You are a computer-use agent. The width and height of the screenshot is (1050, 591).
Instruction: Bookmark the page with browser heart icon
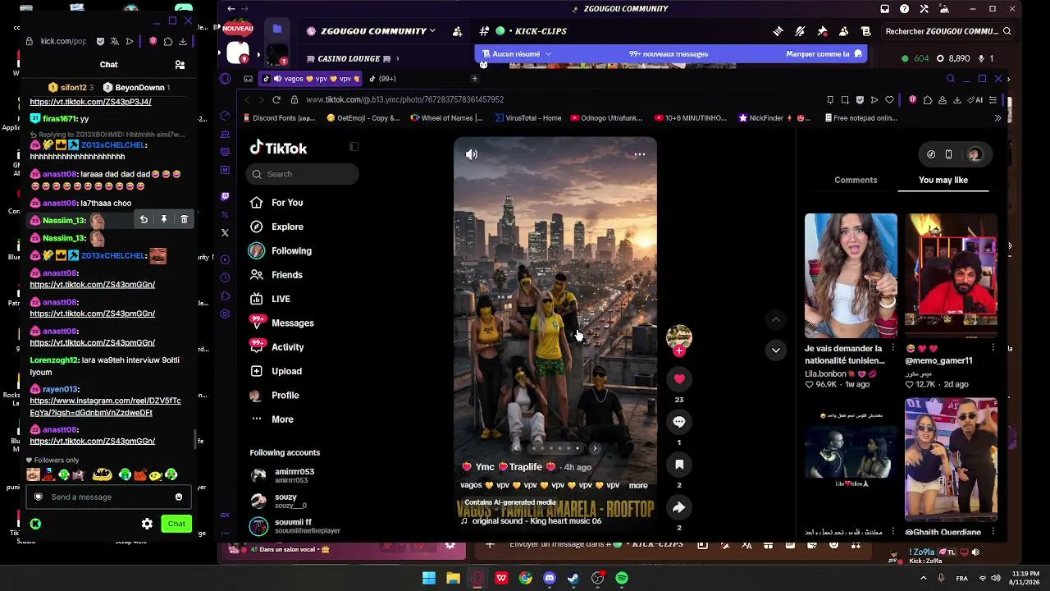tap(889, 100)
